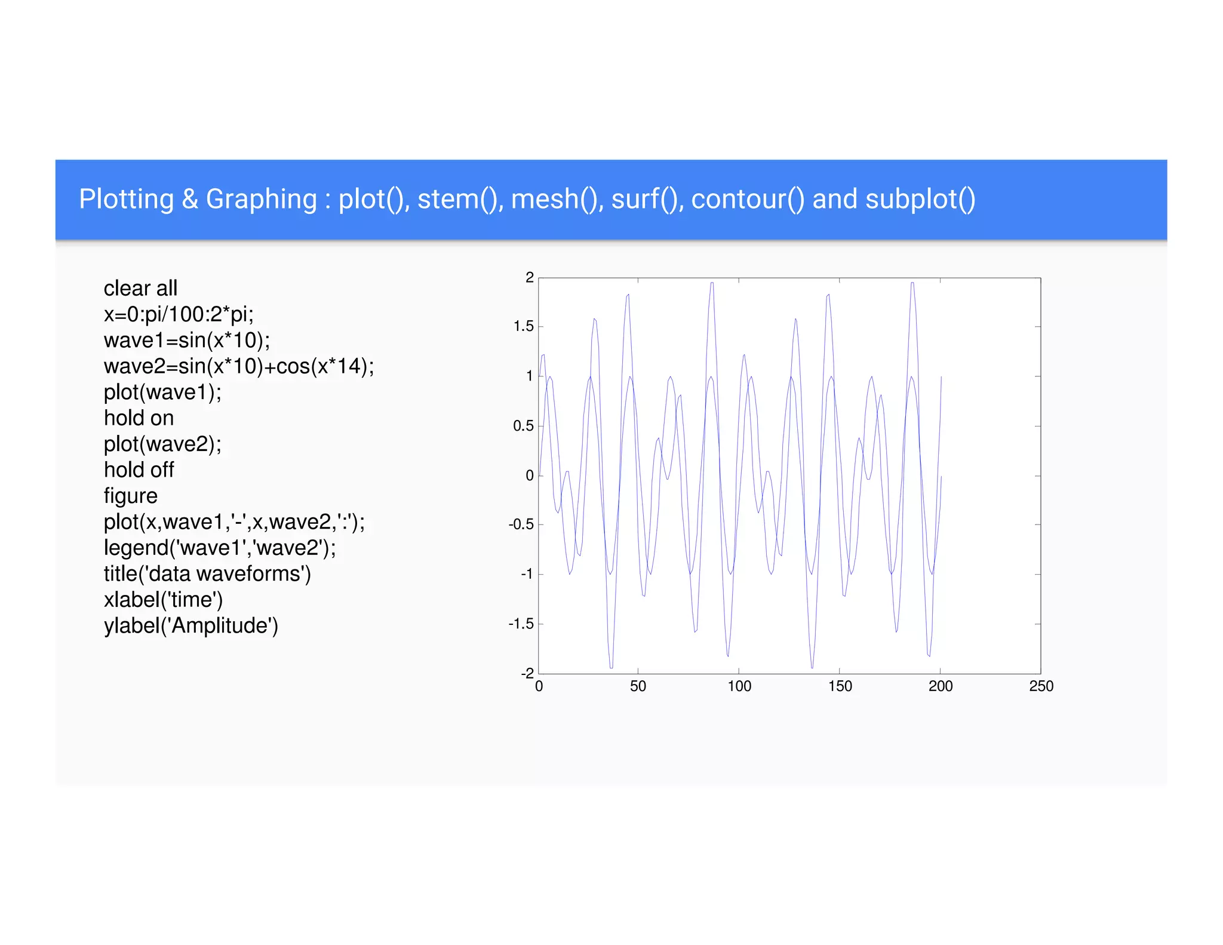Click the x-axis tick label 200

tap(940, 686)
